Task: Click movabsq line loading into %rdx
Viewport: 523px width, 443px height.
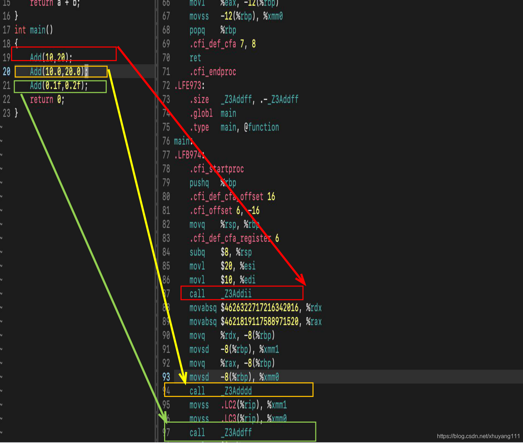Action: tap(255, 308)
